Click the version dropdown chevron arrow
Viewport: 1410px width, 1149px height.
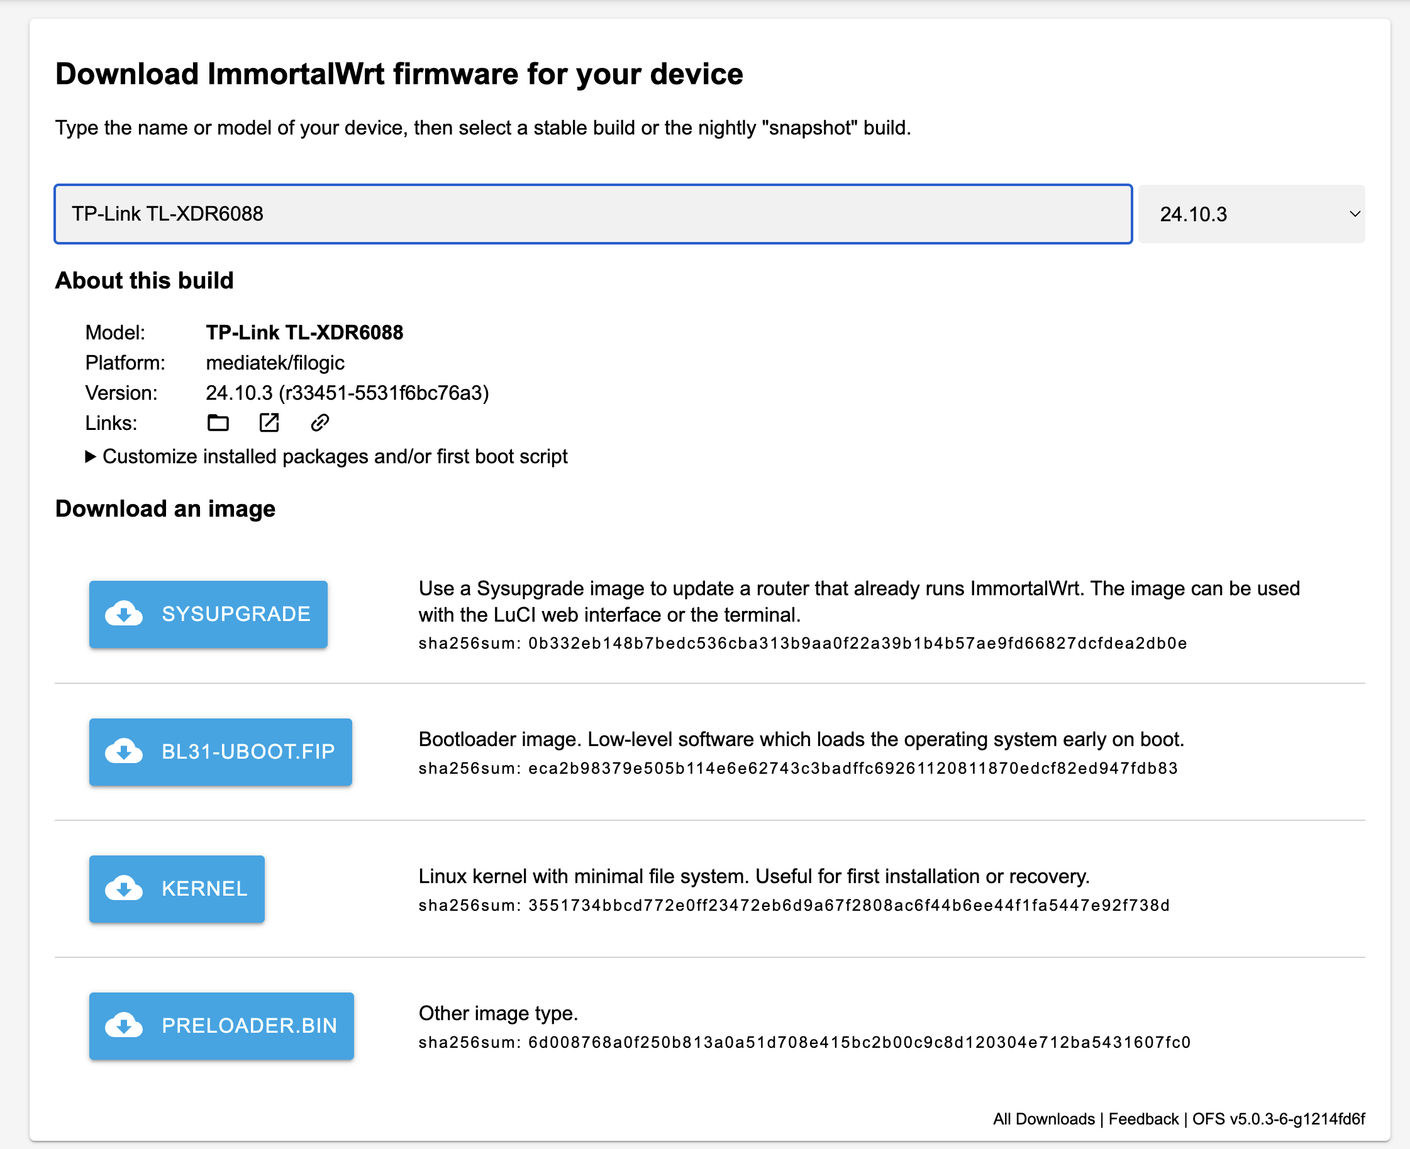[x=1355, y=214]
